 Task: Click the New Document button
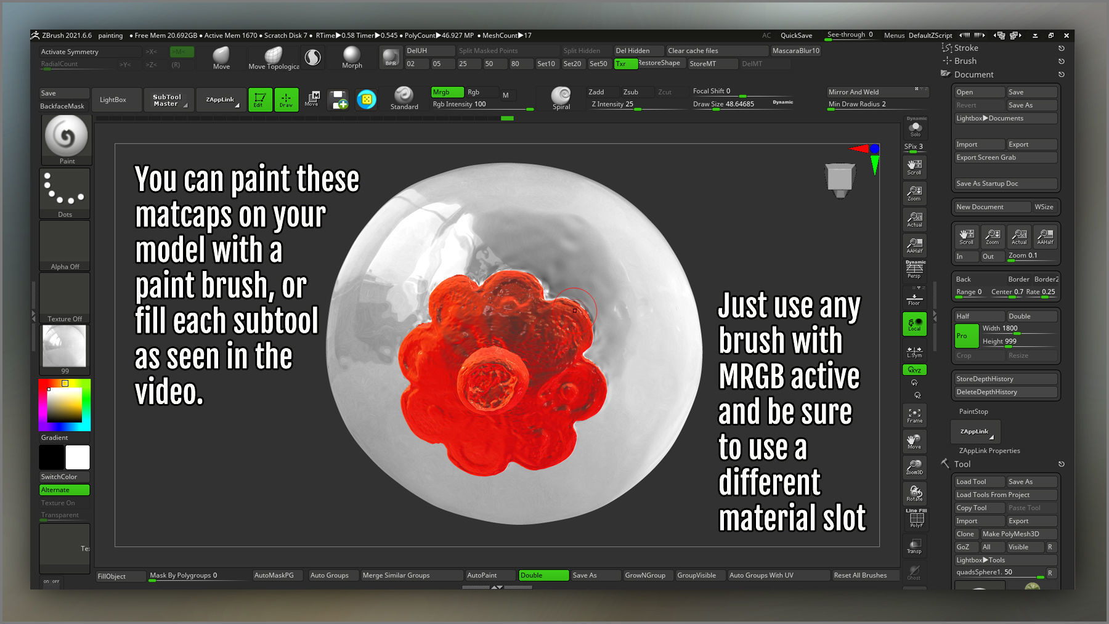(992, 207)
